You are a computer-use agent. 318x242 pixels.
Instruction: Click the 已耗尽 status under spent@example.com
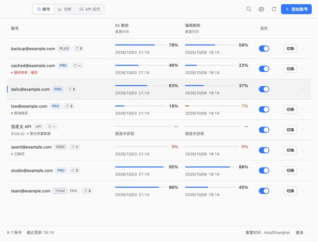19,154
